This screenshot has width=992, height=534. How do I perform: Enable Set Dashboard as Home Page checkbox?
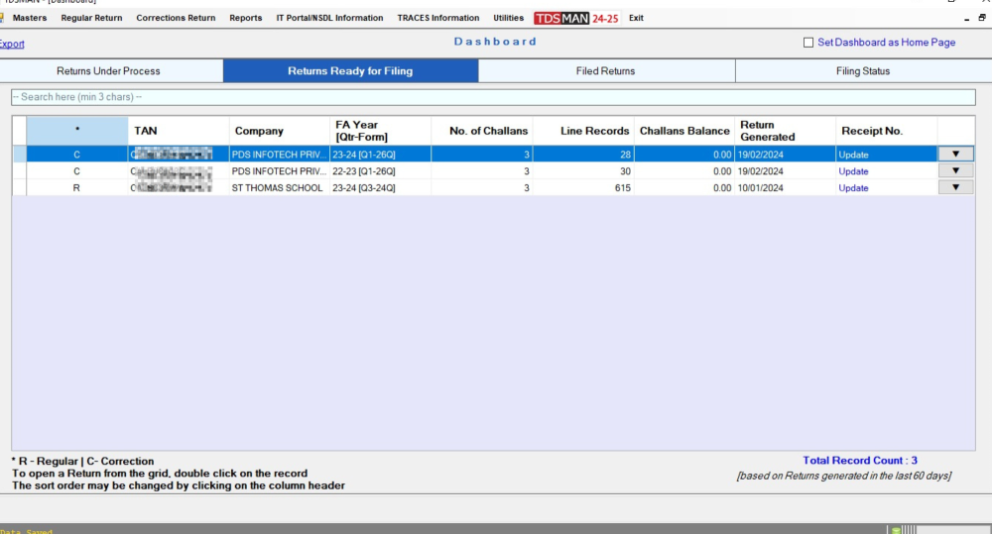tap(807, 43)
